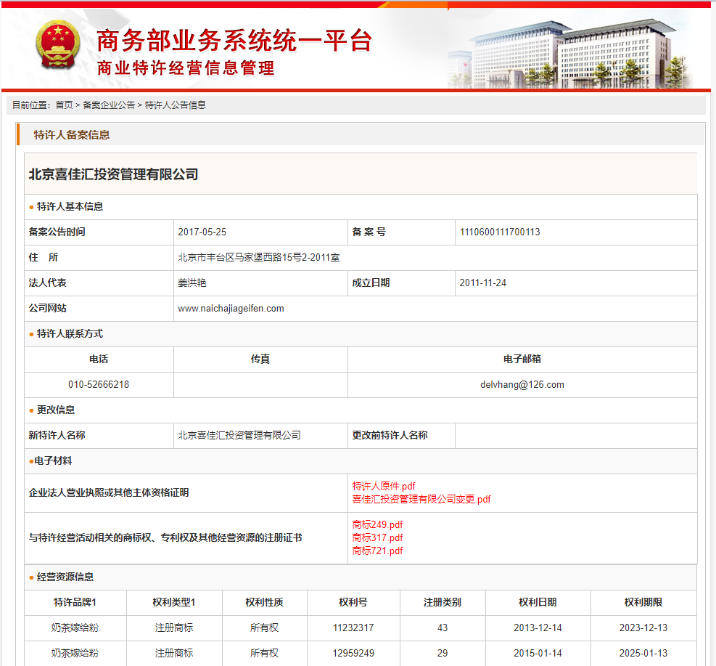This screenshot has width=716, height=666.
Task: Select rights date 2013-12-14
Action: pyautogui.click(x=538, y=628)
